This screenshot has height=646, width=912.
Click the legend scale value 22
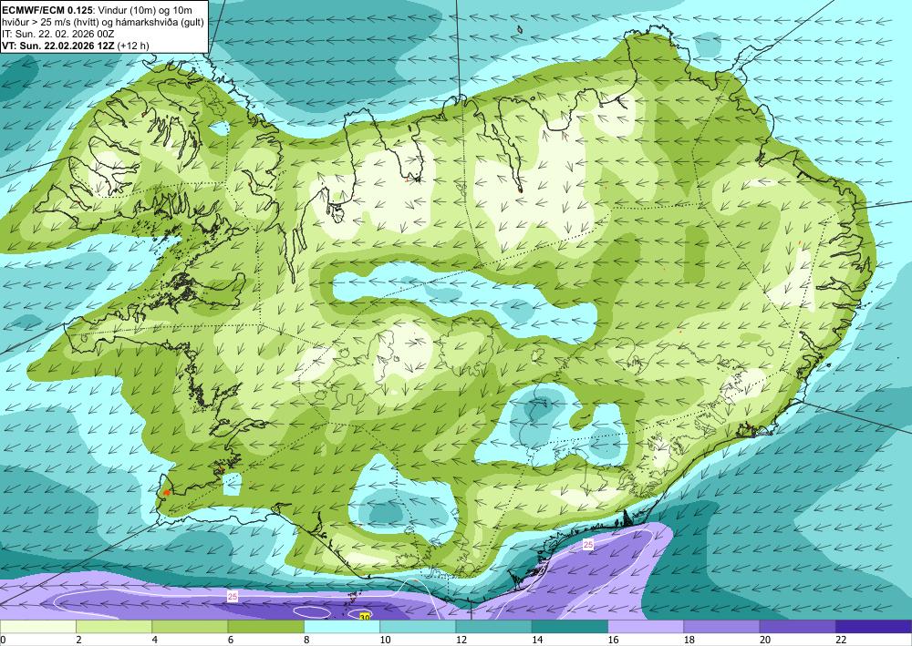[x=841, y=640]
